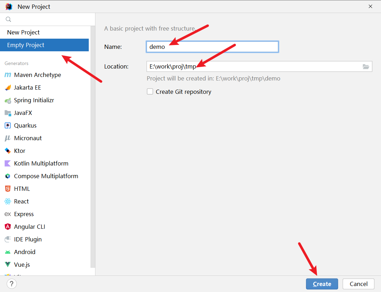This screenshot has height=292, width=381.
Task: Select Empty Project in the list
Action: tap(44, 45)
